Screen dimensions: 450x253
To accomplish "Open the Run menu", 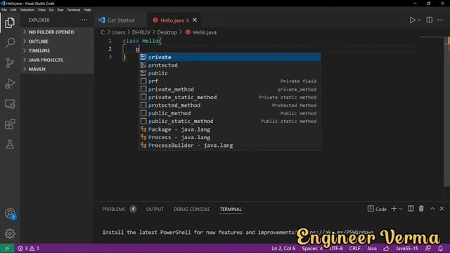I will pyautogui.click(x=60, y=10).
